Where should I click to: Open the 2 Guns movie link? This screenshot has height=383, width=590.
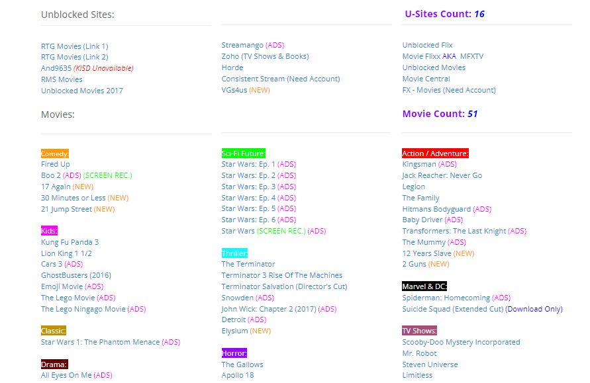coord(415,264)
